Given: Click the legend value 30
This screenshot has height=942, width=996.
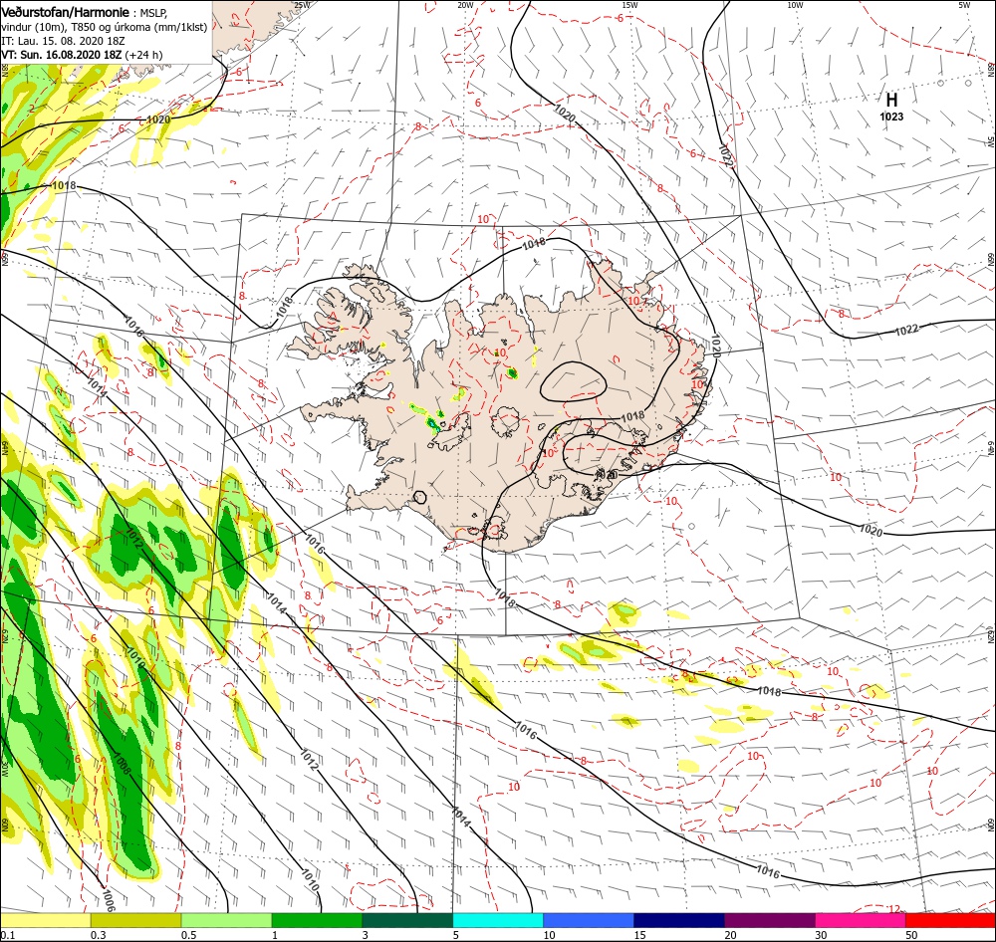Looking at the screenshot, I should click(x=821, y=935).
